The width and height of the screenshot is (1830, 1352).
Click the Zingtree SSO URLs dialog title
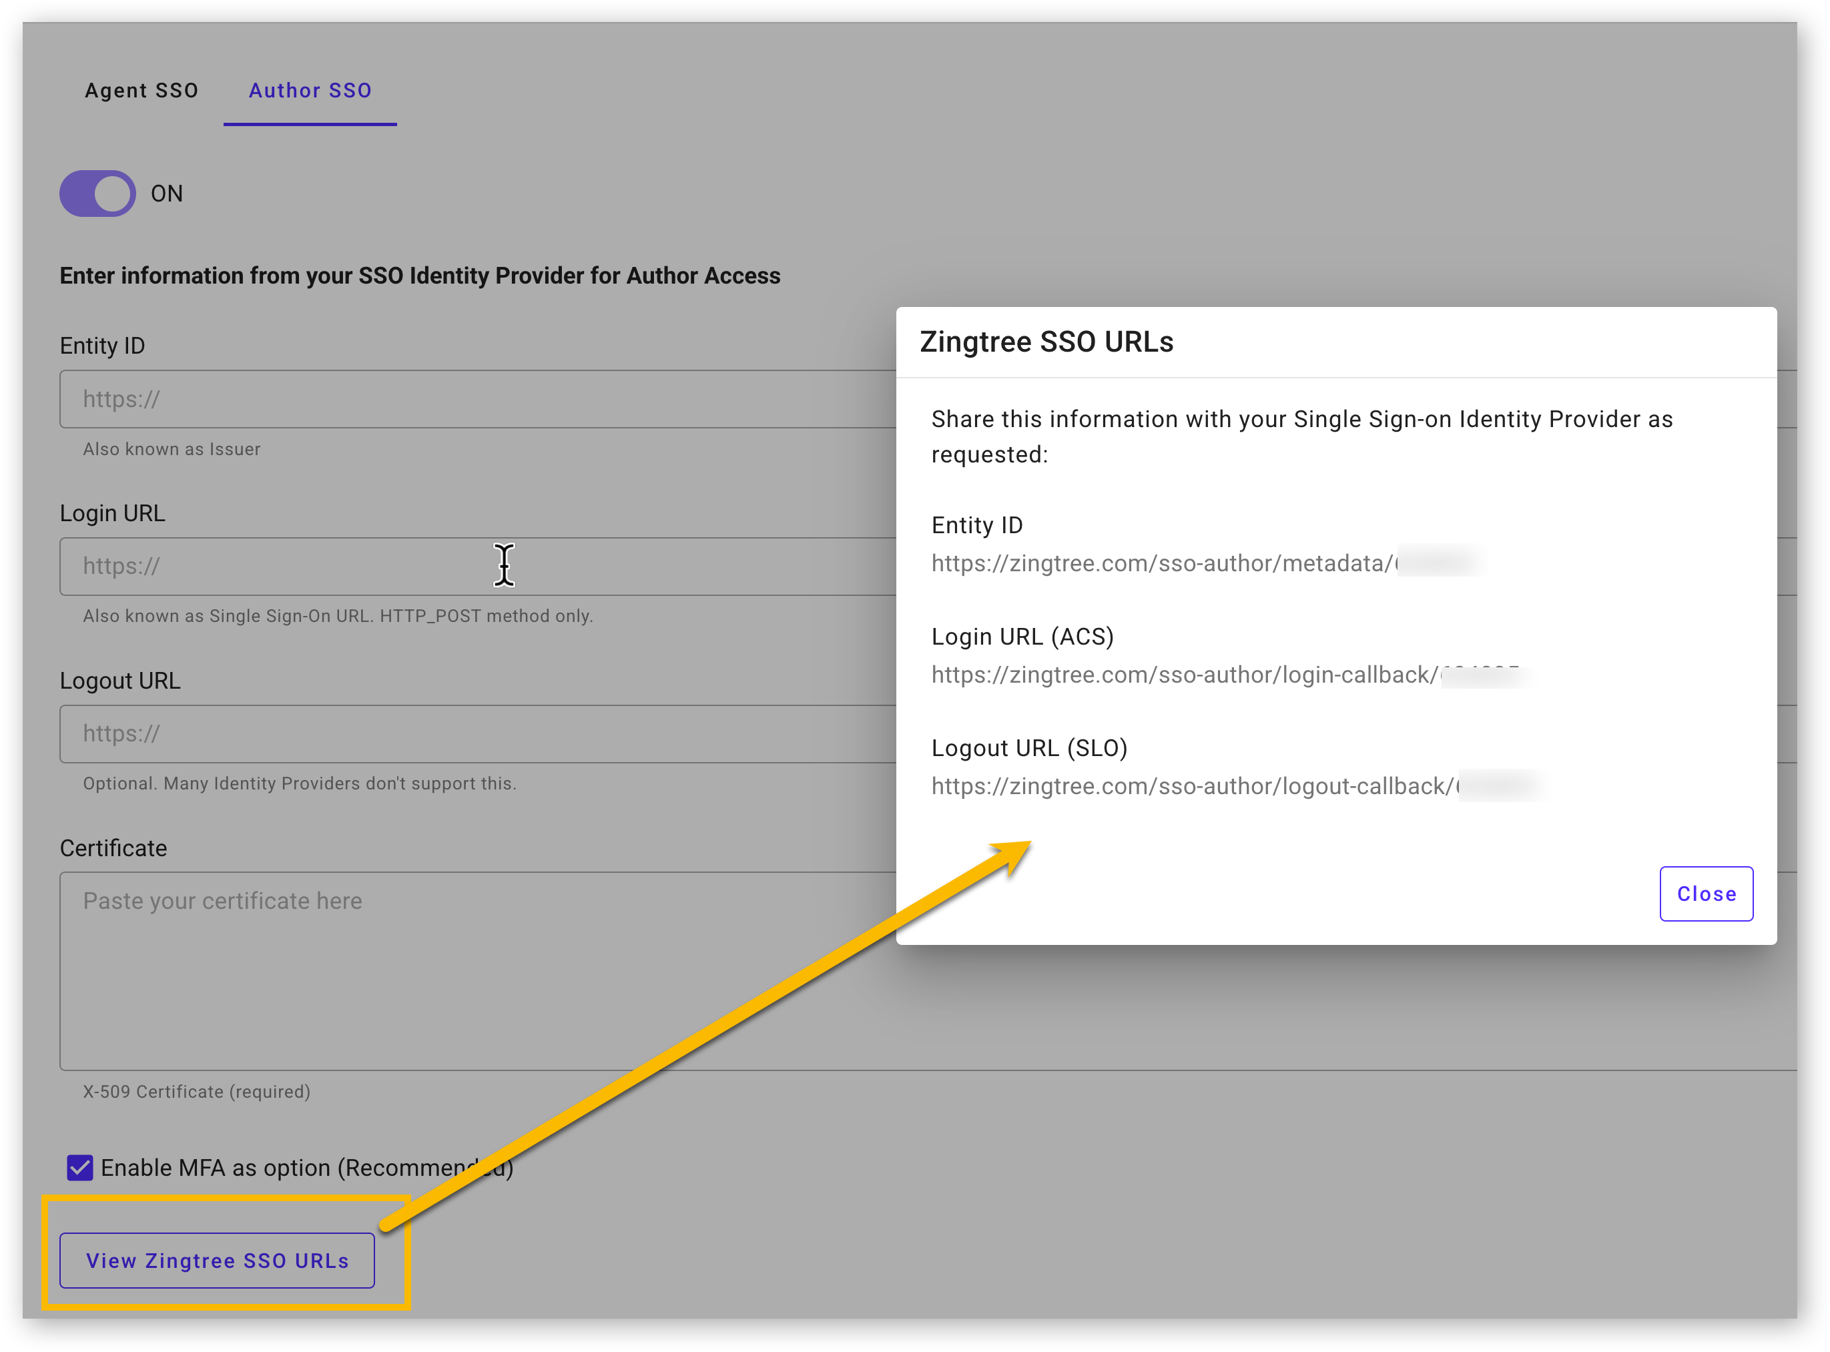tap(1046, 341)
